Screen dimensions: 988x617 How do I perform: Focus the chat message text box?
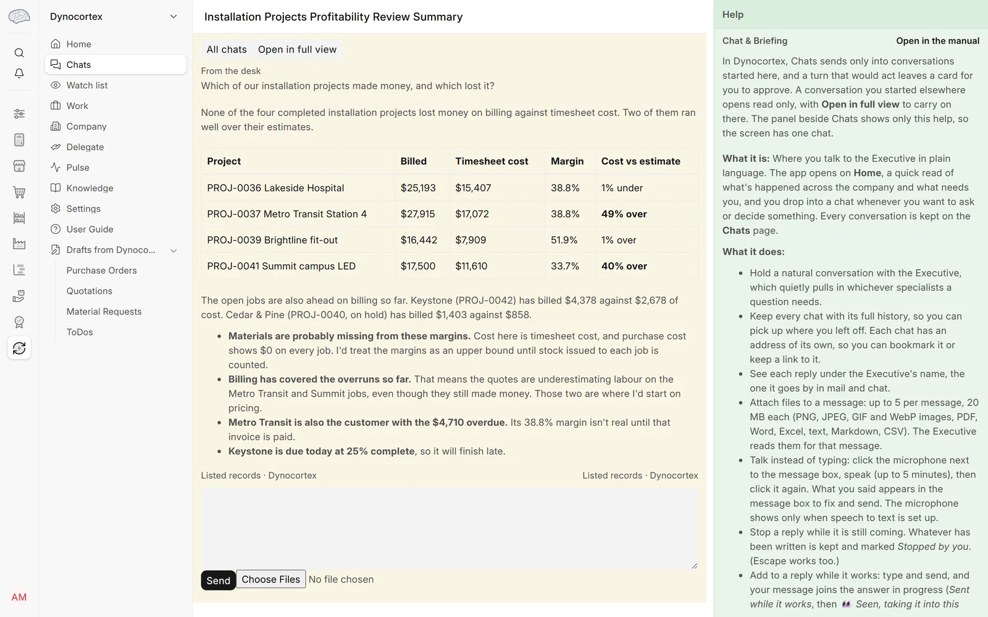[x=450, y=529]
